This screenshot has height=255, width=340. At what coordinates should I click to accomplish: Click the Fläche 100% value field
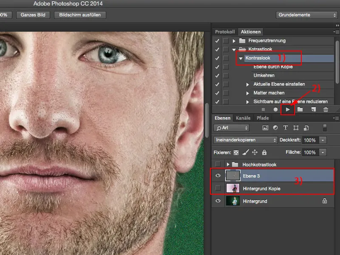[x=311, y=153]
